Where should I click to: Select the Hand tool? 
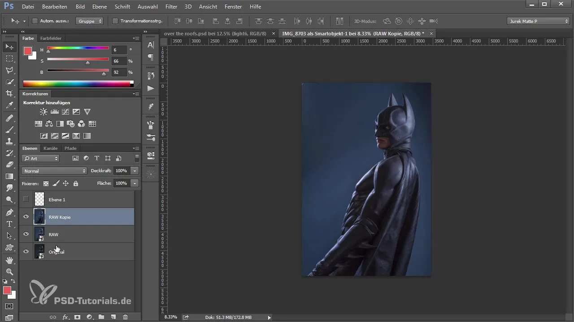tap(9, 260)
